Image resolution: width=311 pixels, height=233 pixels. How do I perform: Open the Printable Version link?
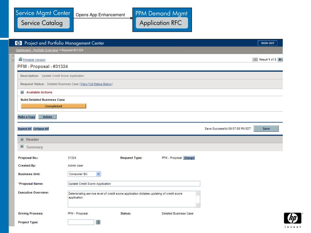pyautogui.click(x=34, y=60)
